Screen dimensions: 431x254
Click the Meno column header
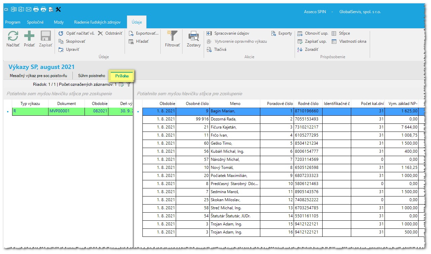(x=235, y=104)
